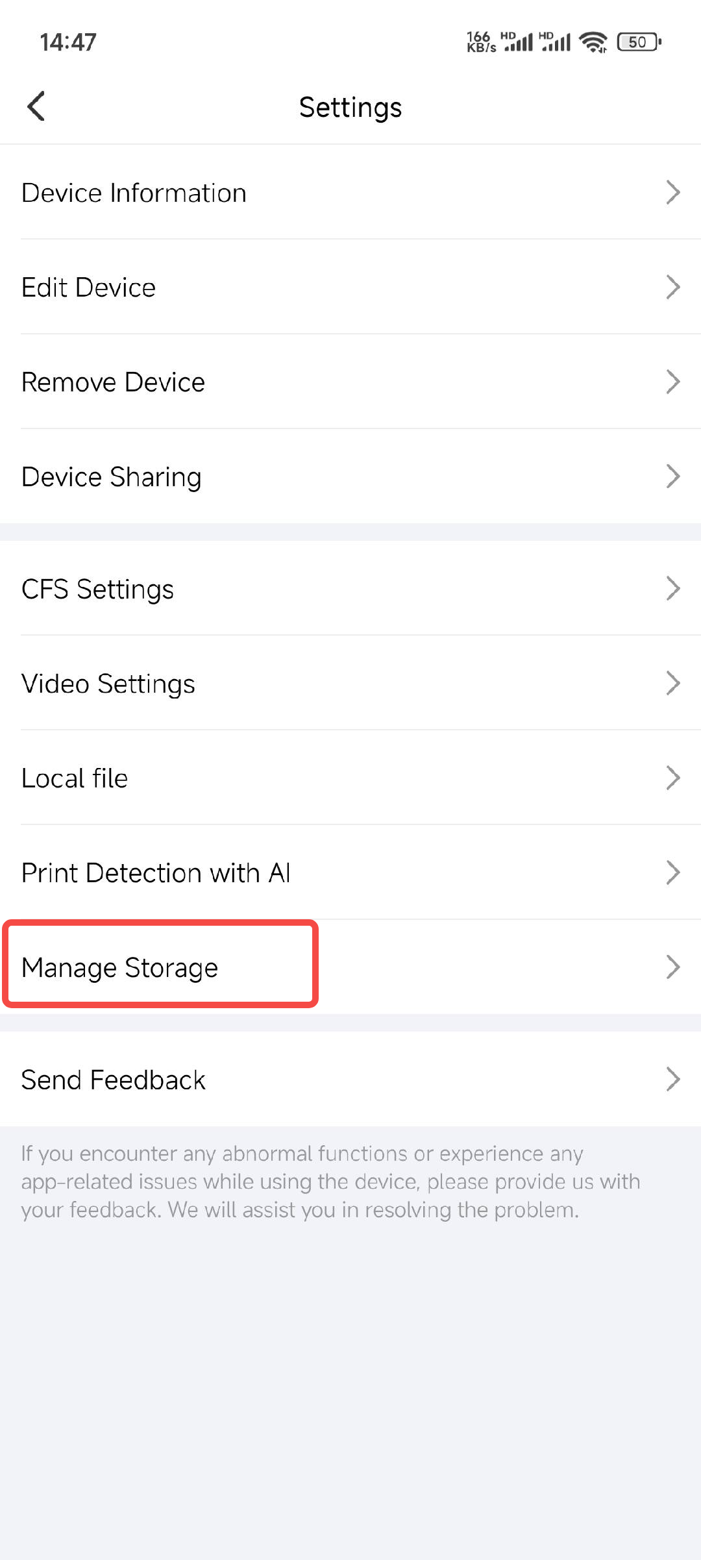Open Device Information
The image size is (701, 1560).
point(134,193)
